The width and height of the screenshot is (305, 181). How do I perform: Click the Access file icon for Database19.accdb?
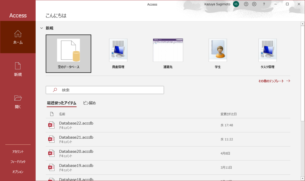coord(52,168)
